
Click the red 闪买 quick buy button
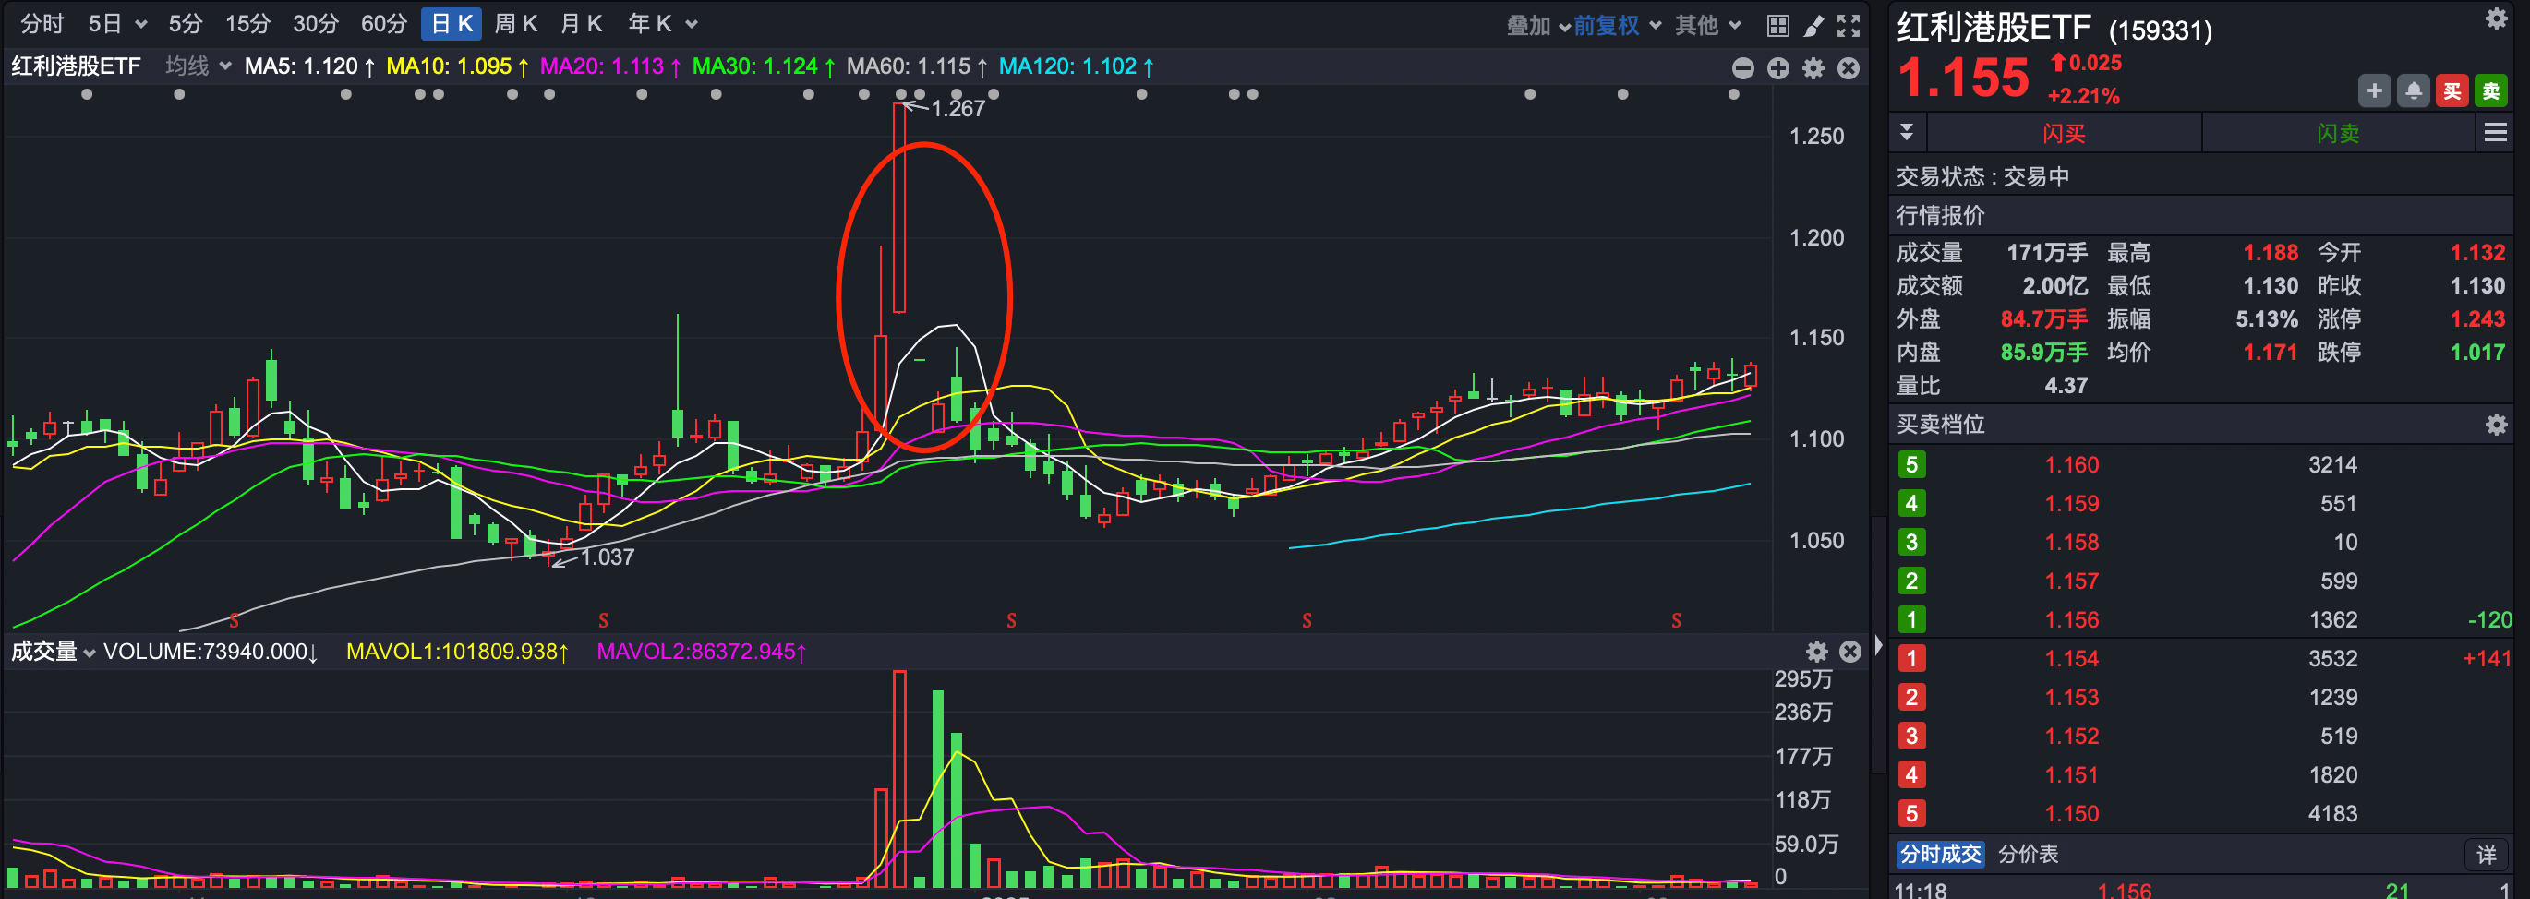click(2064, 133)
